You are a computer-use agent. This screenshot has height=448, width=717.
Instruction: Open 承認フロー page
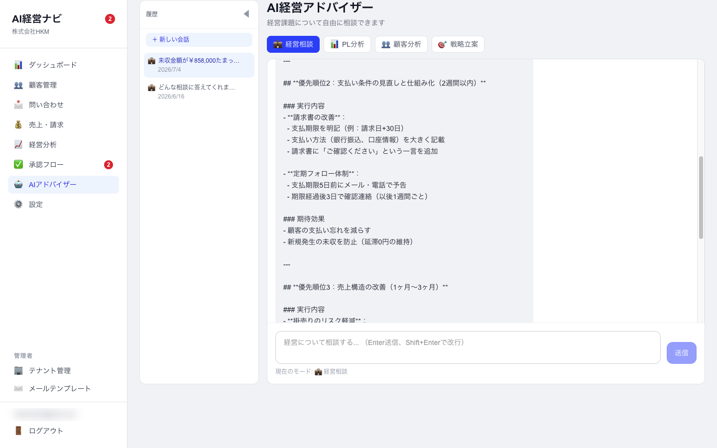pos(63,164)
